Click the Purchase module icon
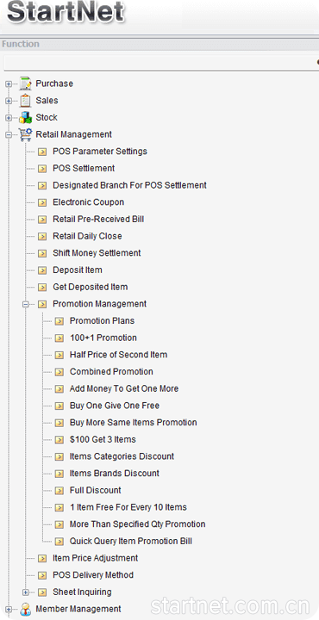The width and height of the screenshot is (319, 620). point(25,84)
